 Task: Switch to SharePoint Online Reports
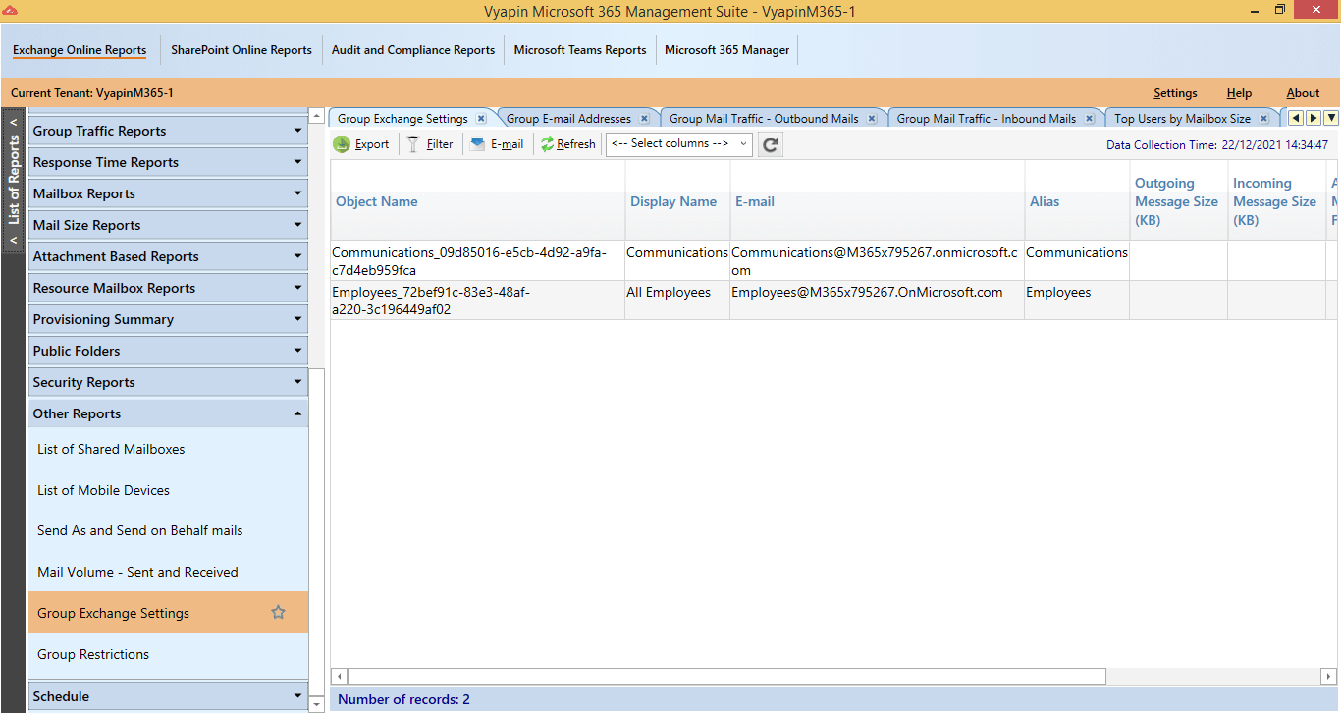tap(241, 50)
